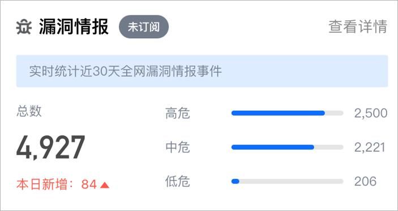This screenshot has height=211, width=398.
Task: Click the red up-arrow next to 84
Action: point(105,185)
